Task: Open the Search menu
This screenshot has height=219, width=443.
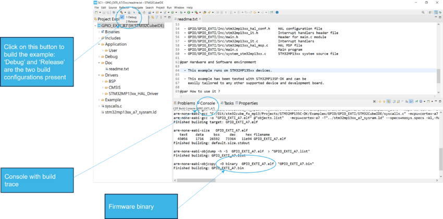Action: click(x=150, y=8)
